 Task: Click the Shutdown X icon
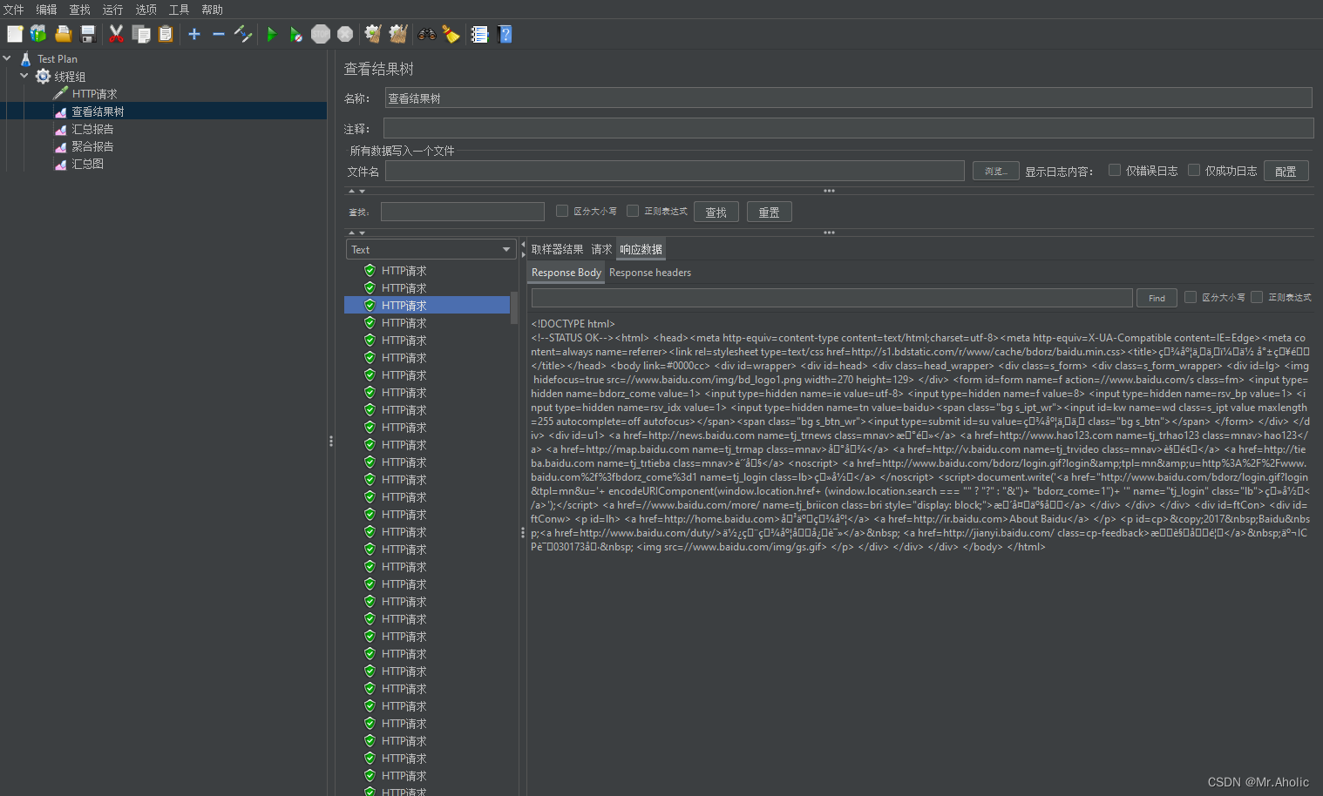tap(345, 34)
